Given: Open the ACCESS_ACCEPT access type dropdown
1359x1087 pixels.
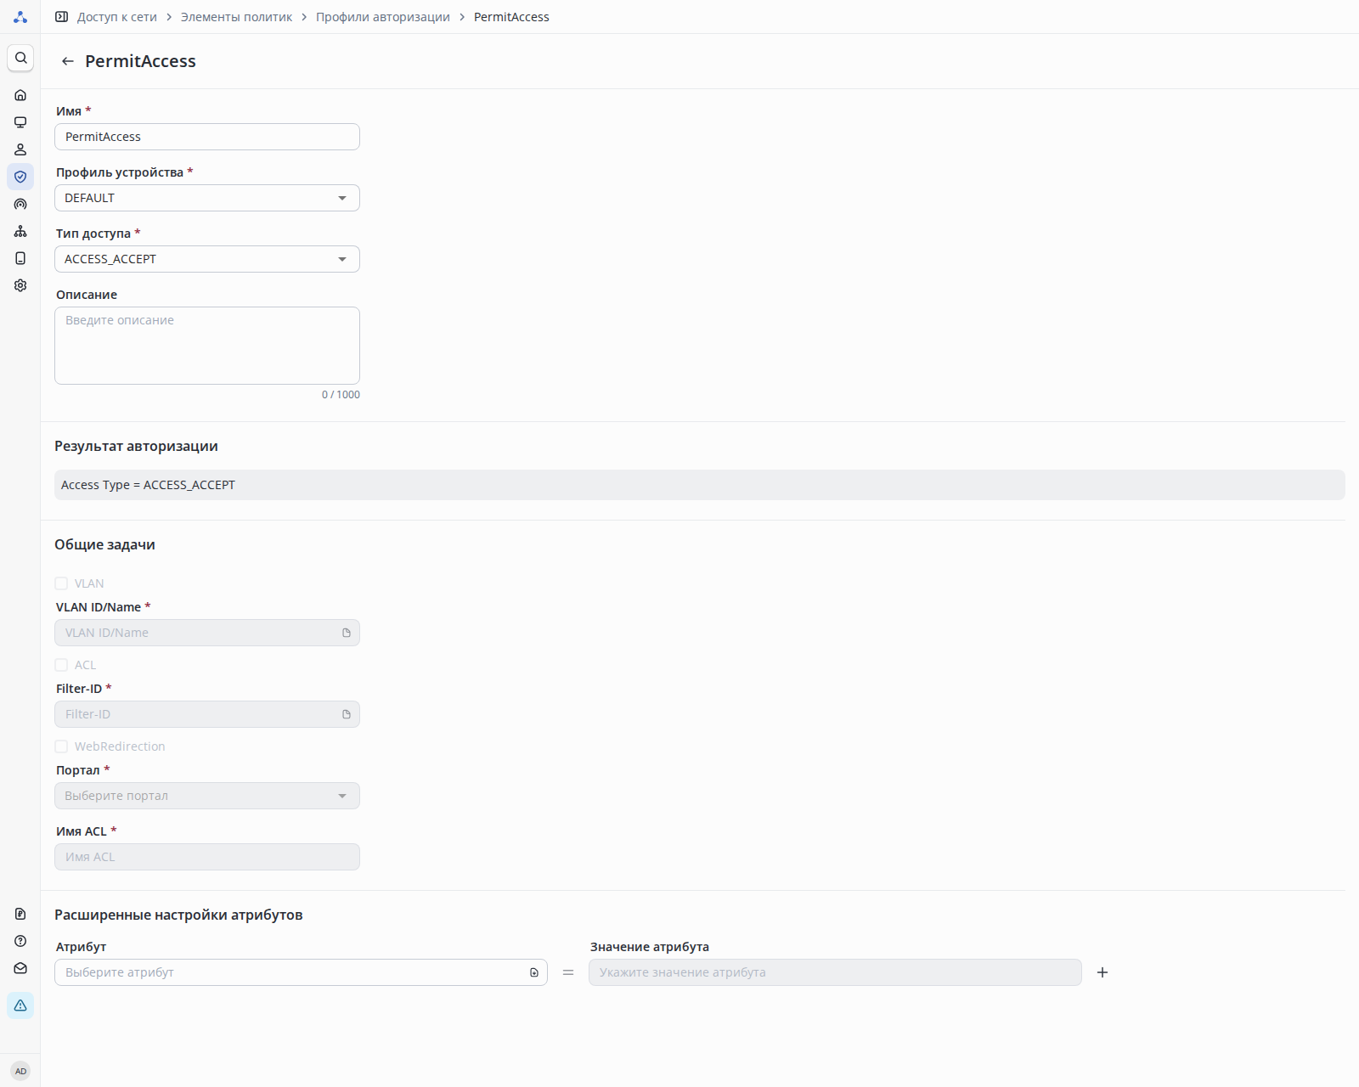Looking at the screenshot, I should point(206,259).
